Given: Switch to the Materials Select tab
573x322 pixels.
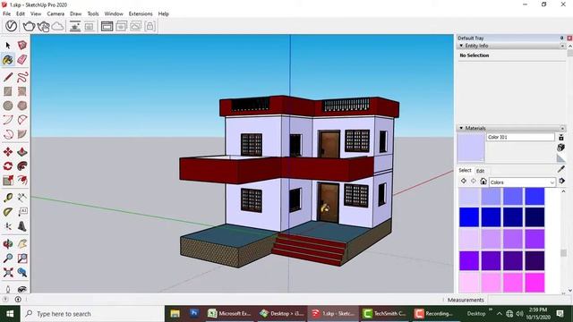Looking at the screenshot, I should 465,171.
